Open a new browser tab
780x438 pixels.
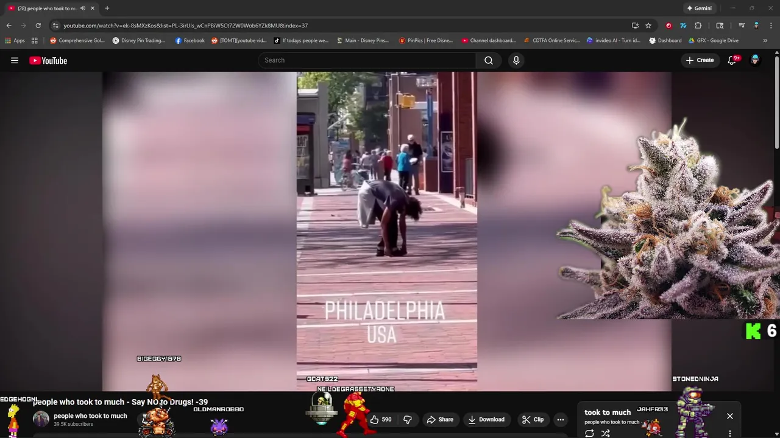coord(107,9)
